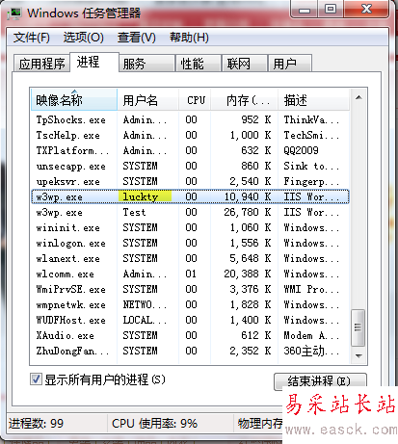398x444 pixels.
Task: Select the WUDFHost.exe process
Action: (x=190, y=320)
